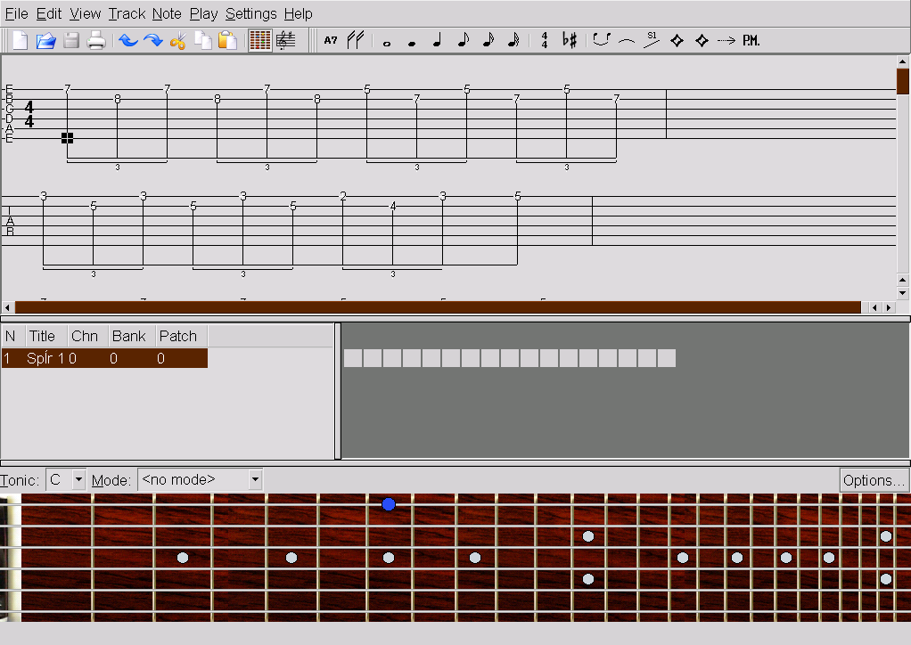
Task: Open a file with the folder icon
Action: coord(45,40)
